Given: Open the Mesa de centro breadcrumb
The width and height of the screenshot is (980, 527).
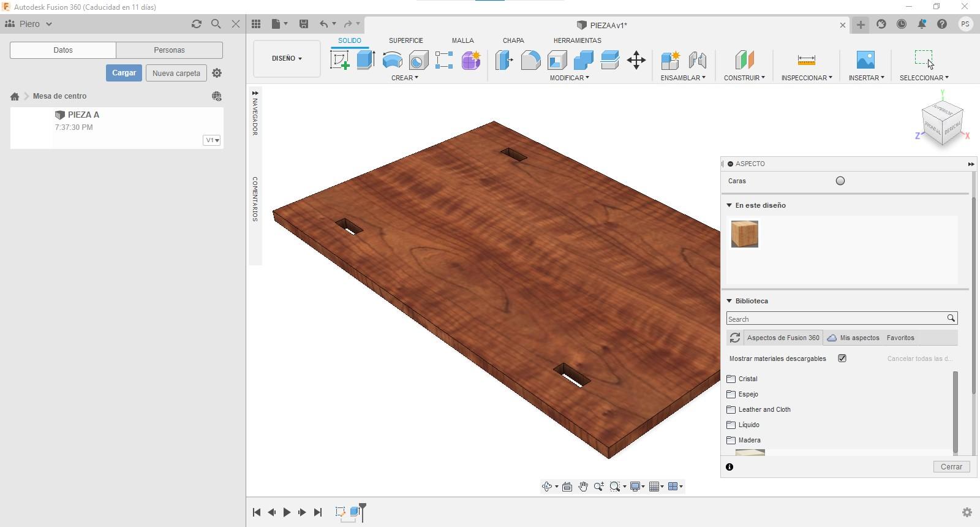Looking at the screenshot, I should (x=59, y=96).
